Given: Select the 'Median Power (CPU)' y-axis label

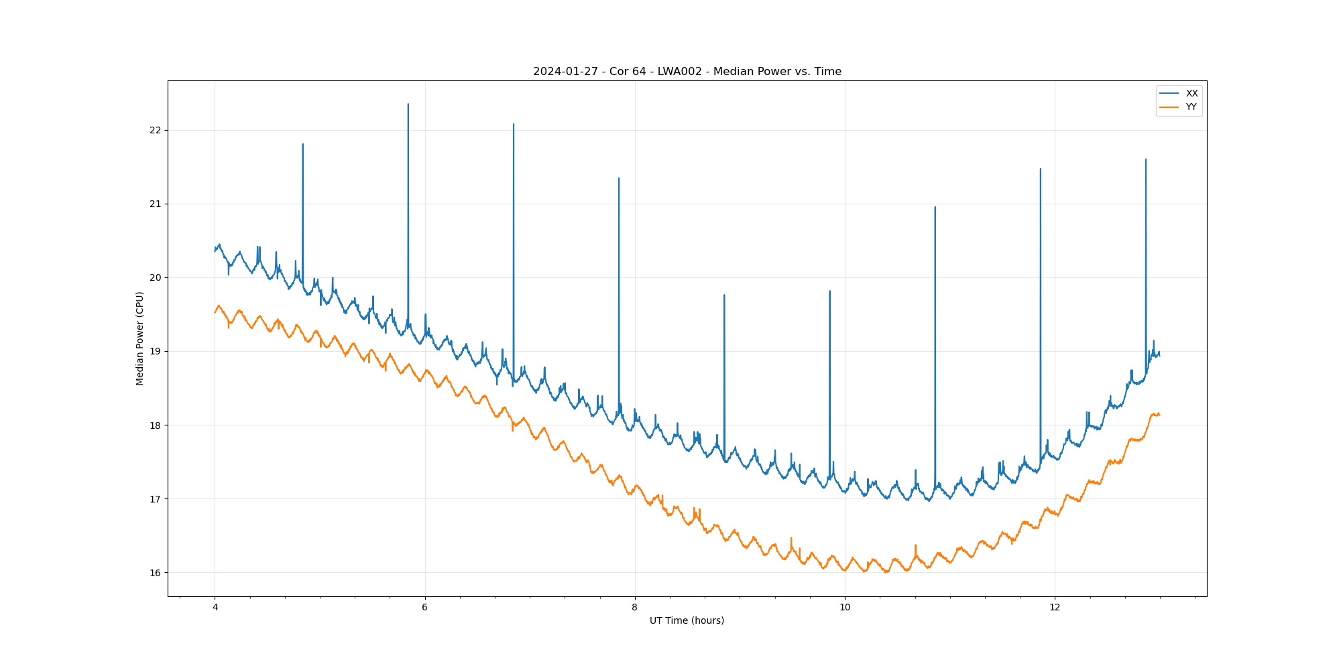Looking at the screenshot, I should click(x=140, y=338).
